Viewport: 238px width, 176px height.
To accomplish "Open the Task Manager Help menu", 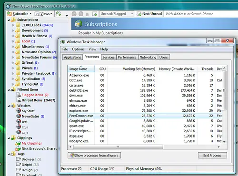I will click(104, 49).
